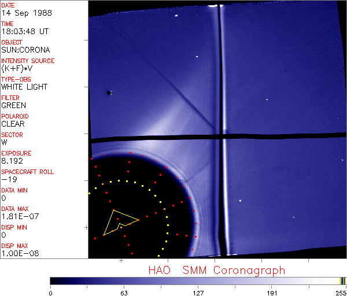
Task: Click the 8.192 exposure value
Action: click(12, 161)
